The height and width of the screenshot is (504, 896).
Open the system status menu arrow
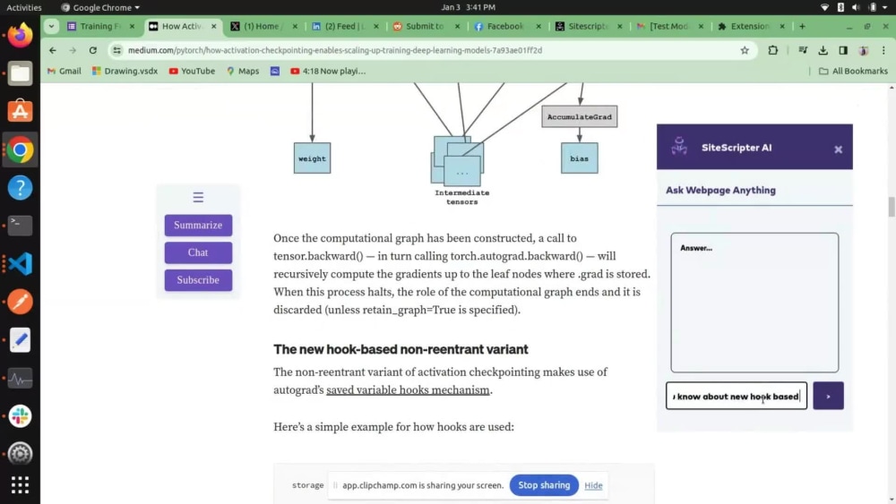[886, 7]
